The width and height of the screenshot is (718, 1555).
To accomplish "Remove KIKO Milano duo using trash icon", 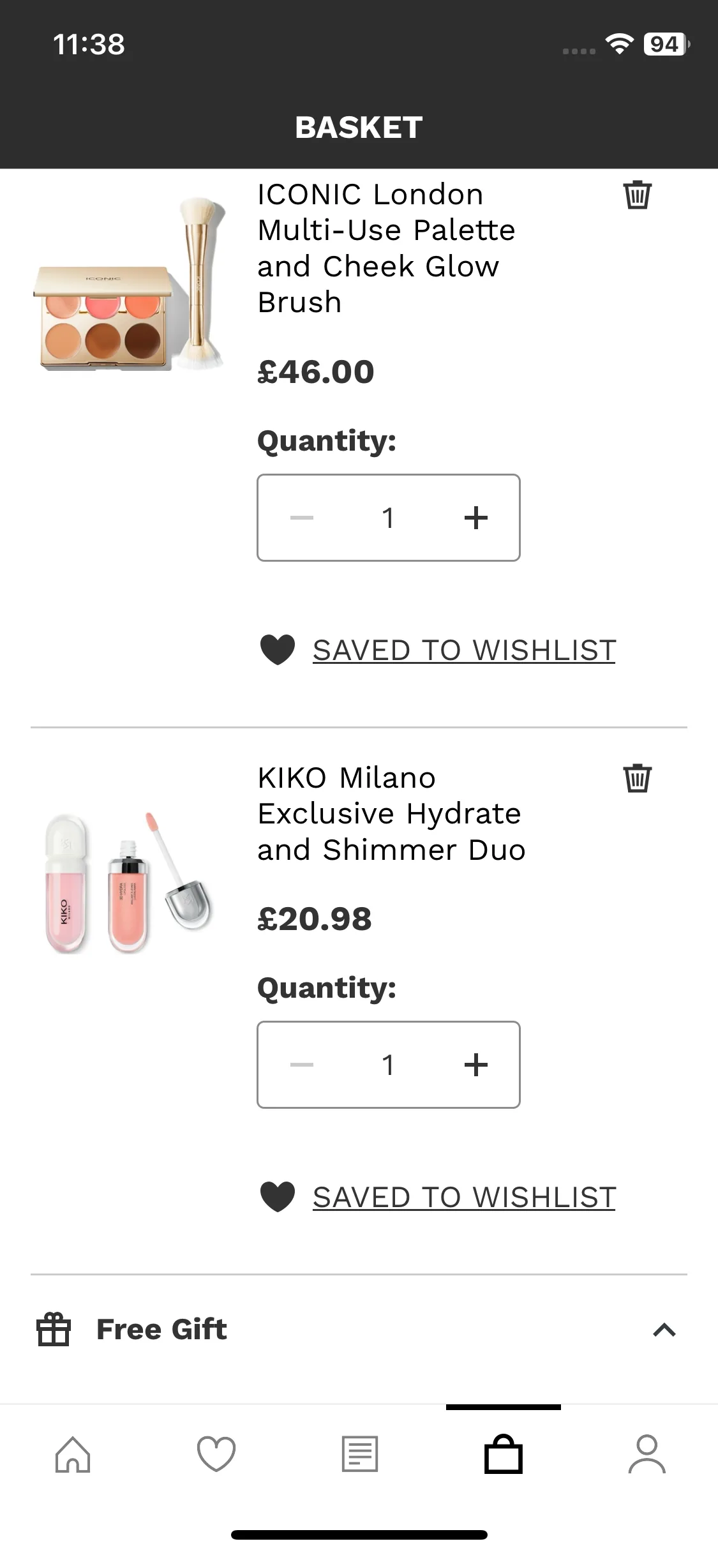I will 637,778.
